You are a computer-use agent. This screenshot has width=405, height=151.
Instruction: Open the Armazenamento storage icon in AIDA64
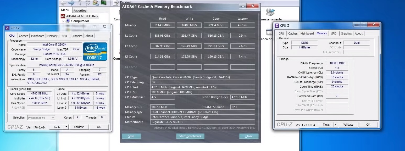(270, 12)
